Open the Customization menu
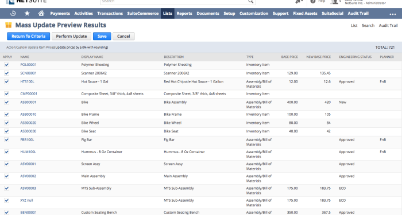402x215 pixels. (x=254, y=14)
